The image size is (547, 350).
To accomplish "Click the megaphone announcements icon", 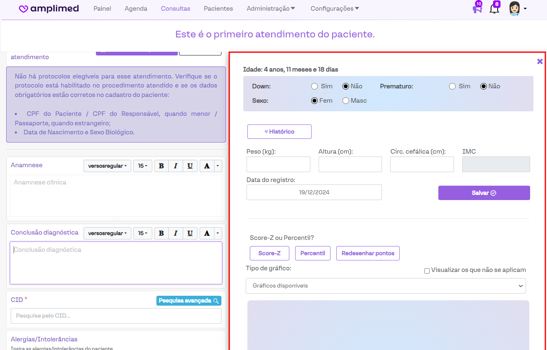I will coord(477,9).
